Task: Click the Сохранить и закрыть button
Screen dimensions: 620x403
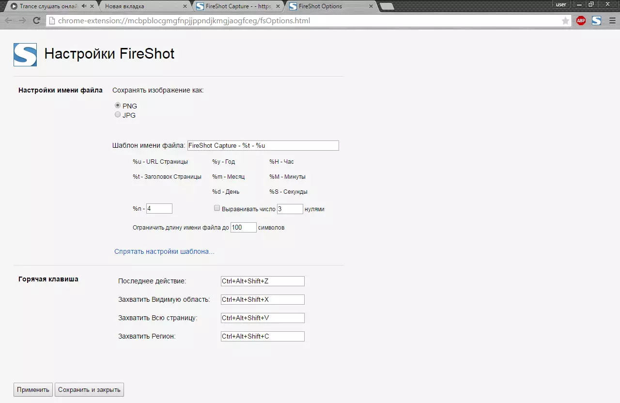Action: (x=89, y=389)
